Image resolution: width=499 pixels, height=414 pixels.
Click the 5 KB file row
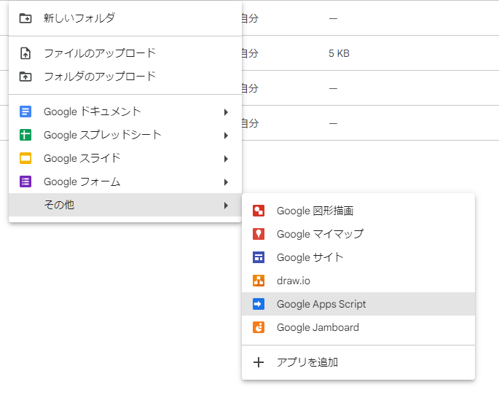(364, 53)
